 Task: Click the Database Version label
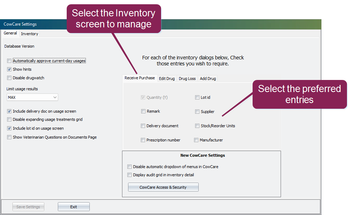[20, 46]
